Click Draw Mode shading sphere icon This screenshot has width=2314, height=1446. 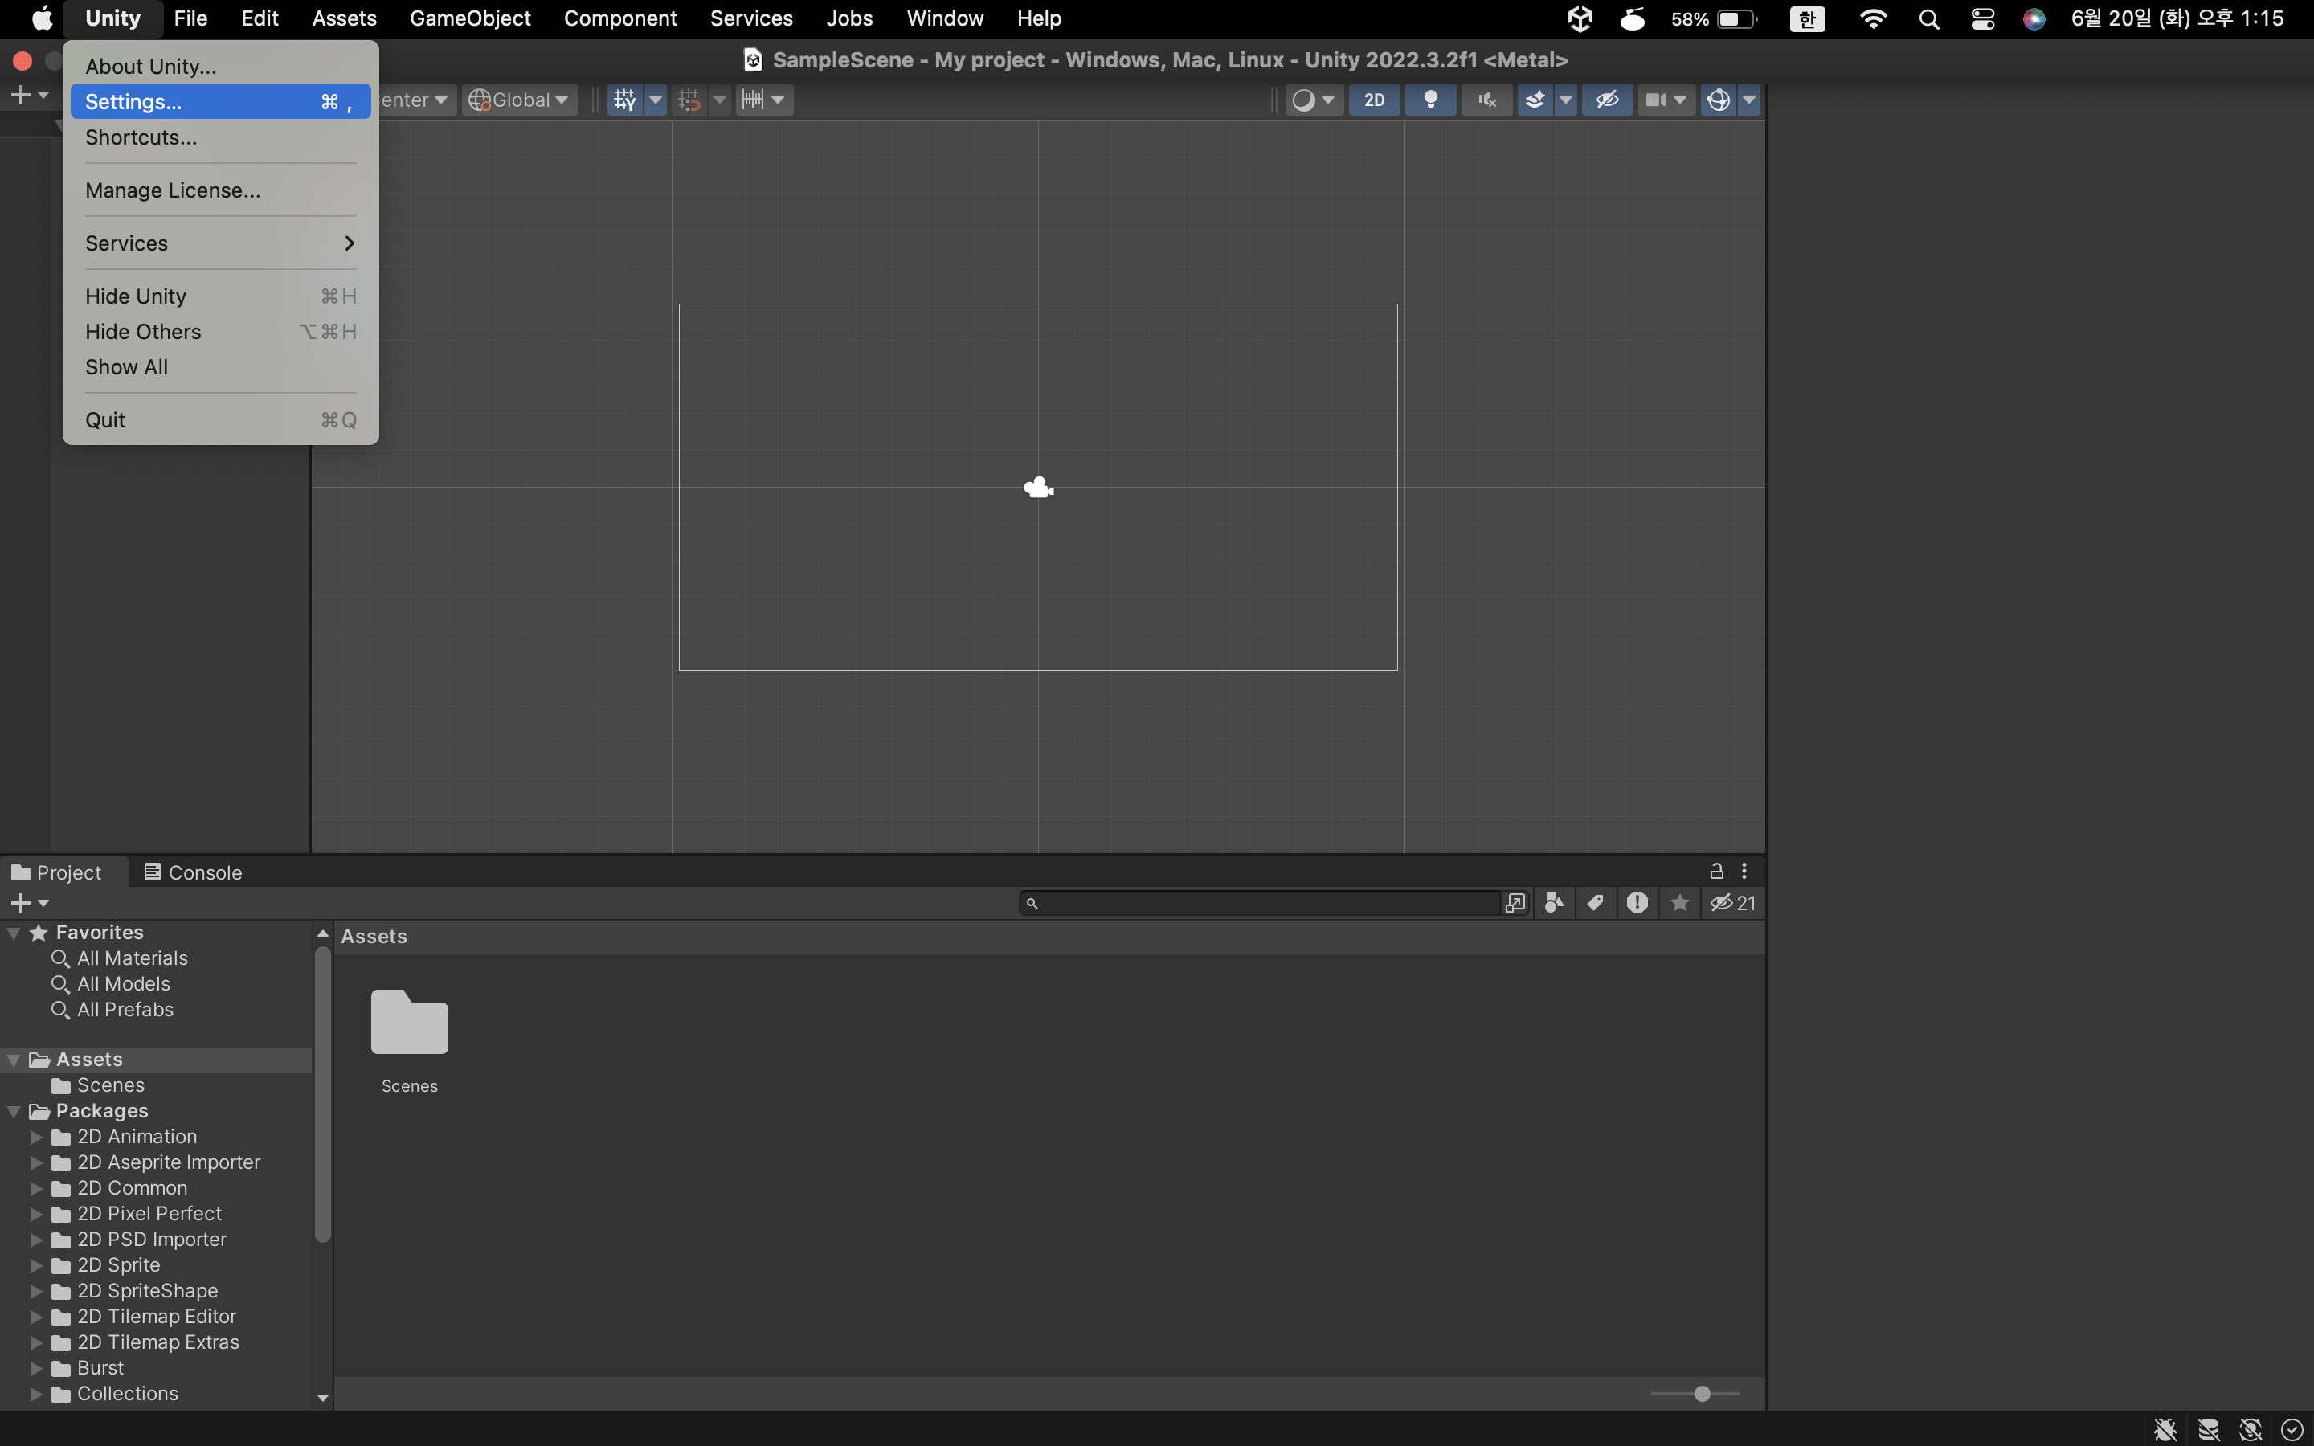click(x=1303, y=100)
